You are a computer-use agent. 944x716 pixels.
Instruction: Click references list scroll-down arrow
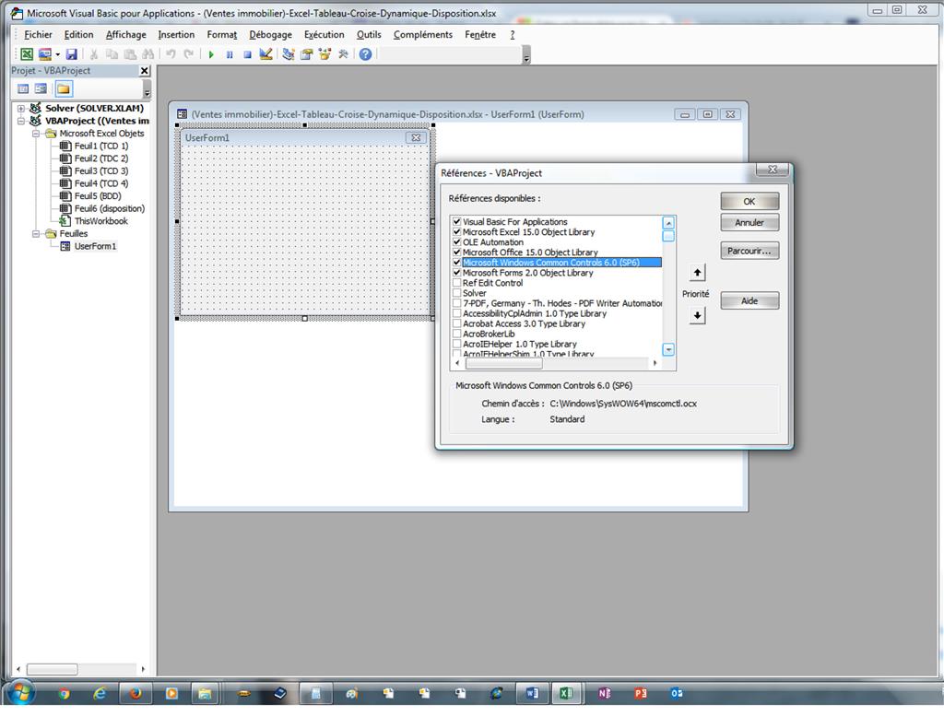(668, 349)
